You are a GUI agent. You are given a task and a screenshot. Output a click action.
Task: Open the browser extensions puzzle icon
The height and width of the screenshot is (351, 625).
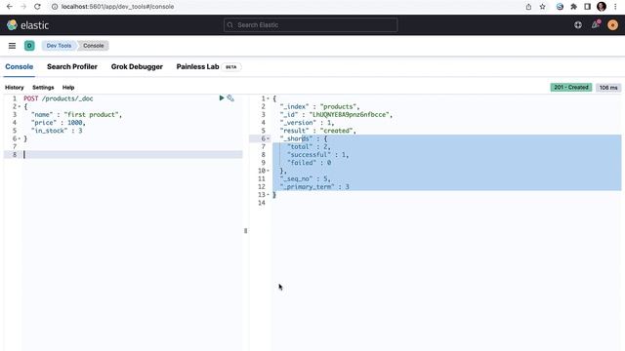pyautogui.click(x=573, y=7)
